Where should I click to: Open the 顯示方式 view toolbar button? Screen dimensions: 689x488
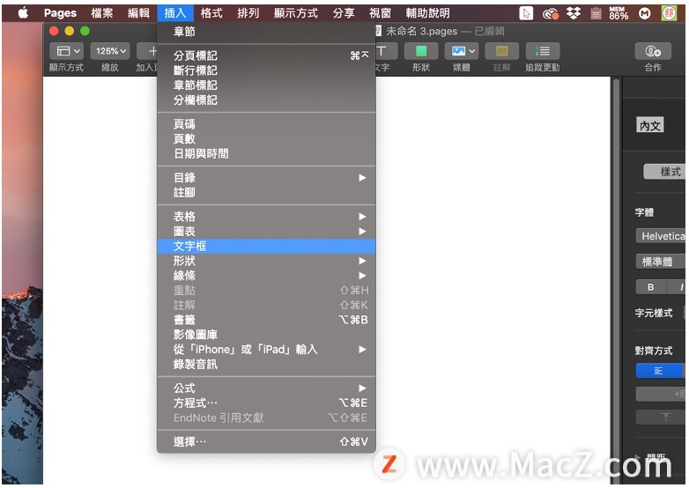[x=66, y=51]
